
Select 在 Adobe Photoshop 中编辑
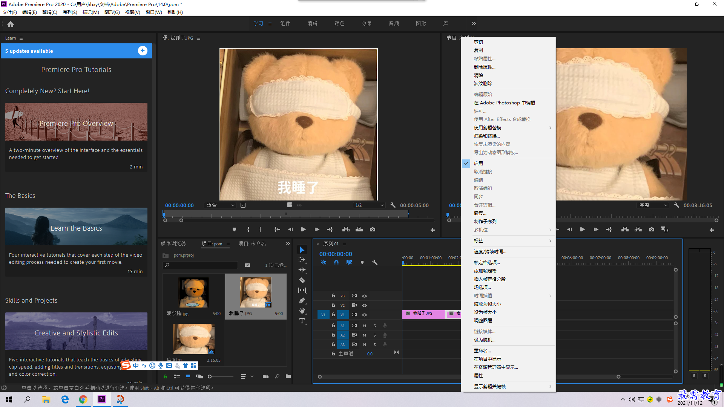tap(508, 103)
